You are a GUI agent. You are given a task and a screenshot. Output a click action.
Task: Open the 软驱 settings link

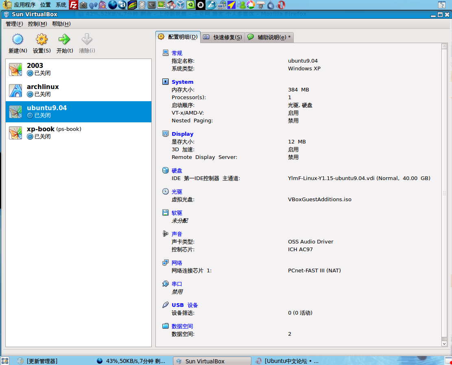point(177,213)
